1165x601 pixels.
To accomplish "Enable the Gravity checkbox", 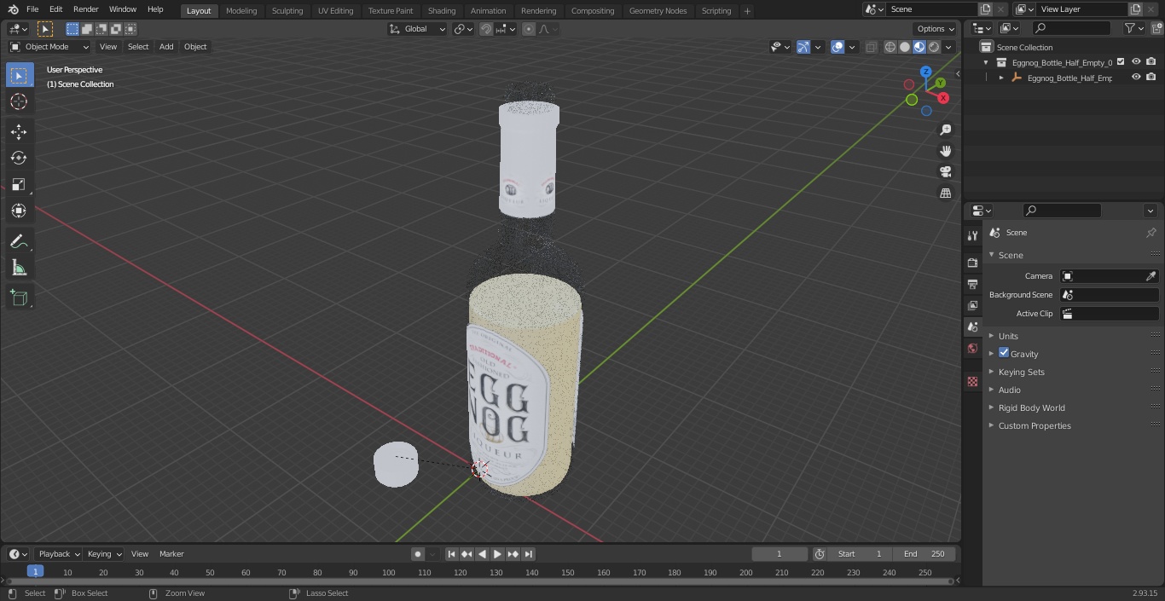I will tap(1004, 353).
